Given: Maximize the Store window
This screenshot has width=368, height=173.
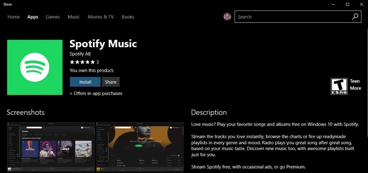Looking at the screenshot, I should click(x=347, y=4).
